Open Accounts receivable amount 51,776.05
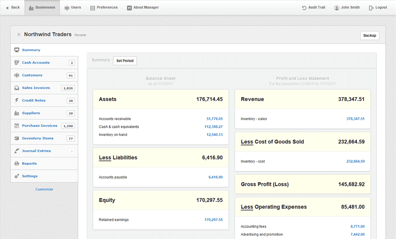 [x=215, y=119]
